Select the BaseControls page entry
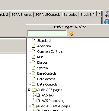Screen dimensions: 109x111 (x=47, y=73)
